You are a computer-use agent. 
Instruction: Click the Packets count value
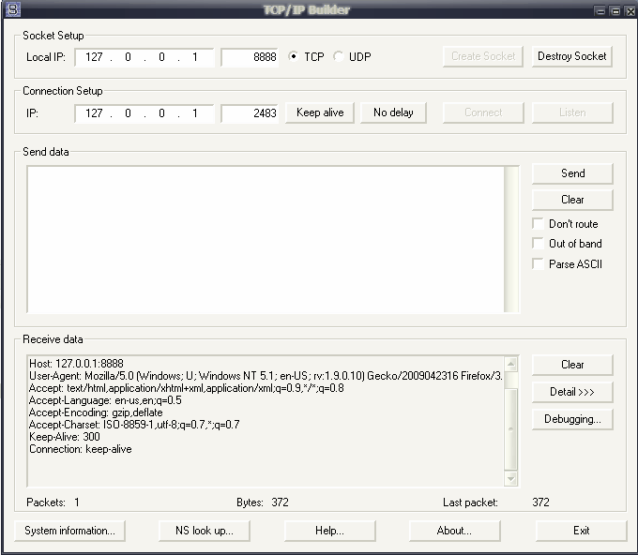pos(77,502)
